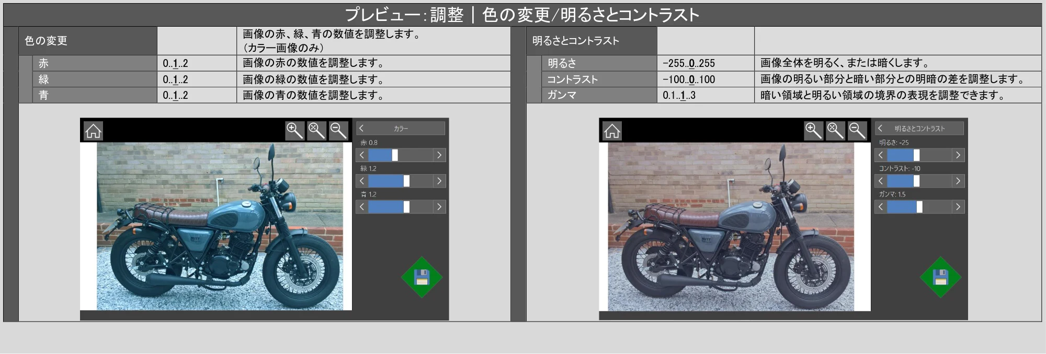Click the 色の変更 table header cell

click(x=88, y=41)
